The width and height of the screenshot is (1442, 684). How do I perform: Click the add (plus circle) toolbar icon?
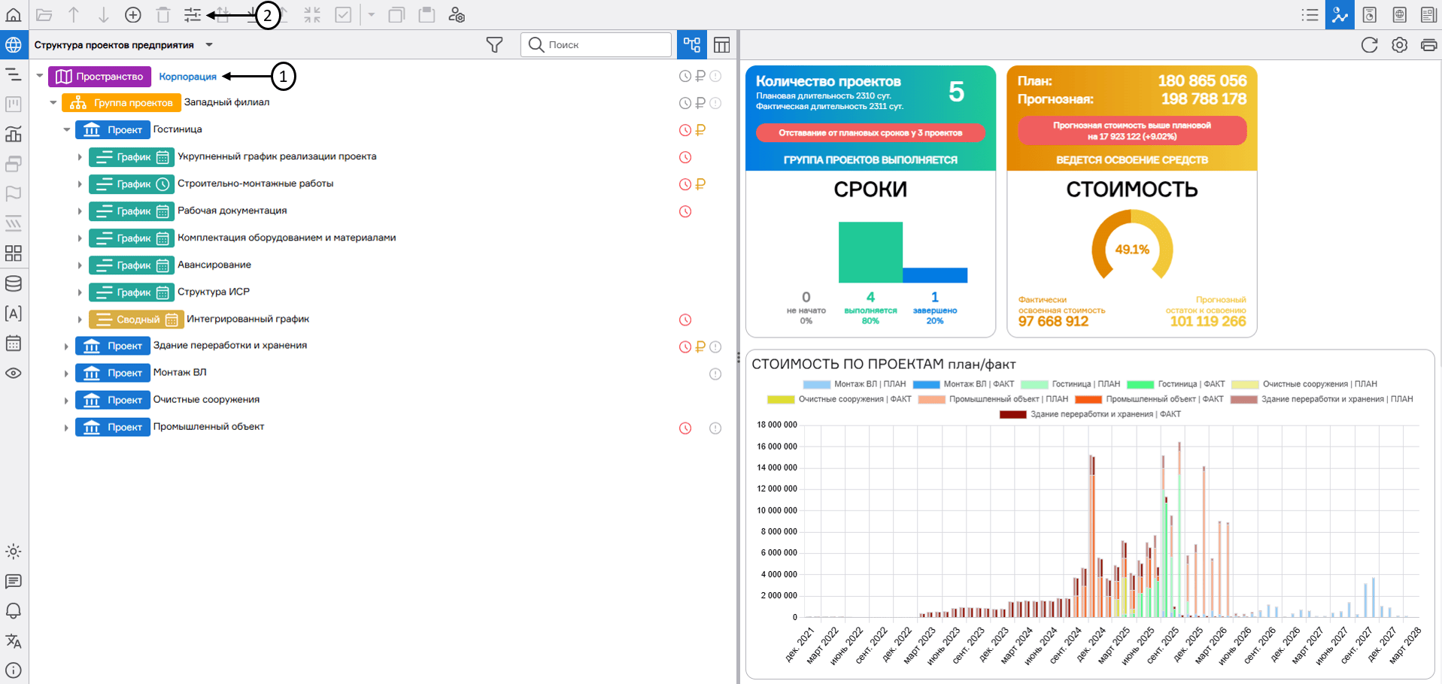133,15
